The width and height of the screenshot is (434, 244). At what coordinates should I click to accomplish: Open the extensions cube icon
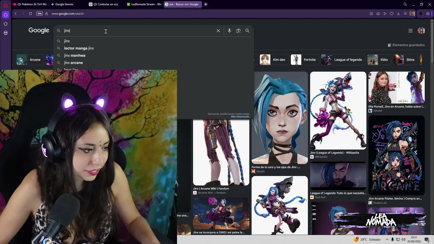coord(428,14)
